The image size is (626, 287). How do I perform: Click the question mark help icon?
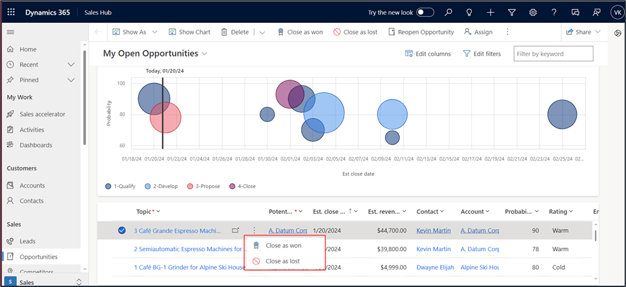point(554,12)
